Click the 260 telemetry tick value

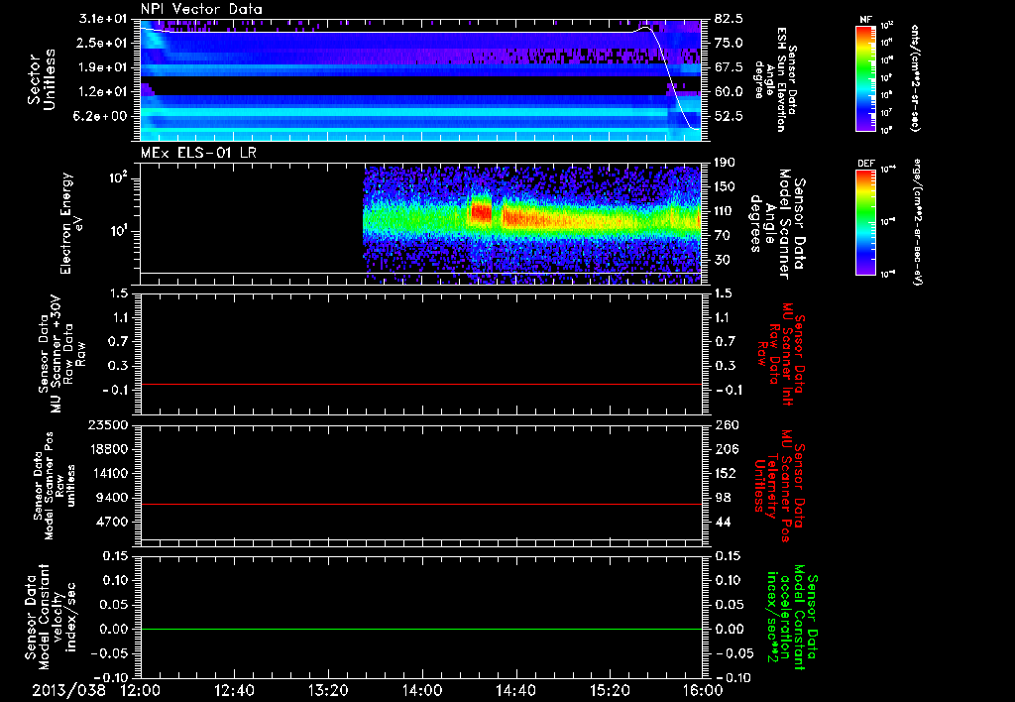(x=725, y=424)
